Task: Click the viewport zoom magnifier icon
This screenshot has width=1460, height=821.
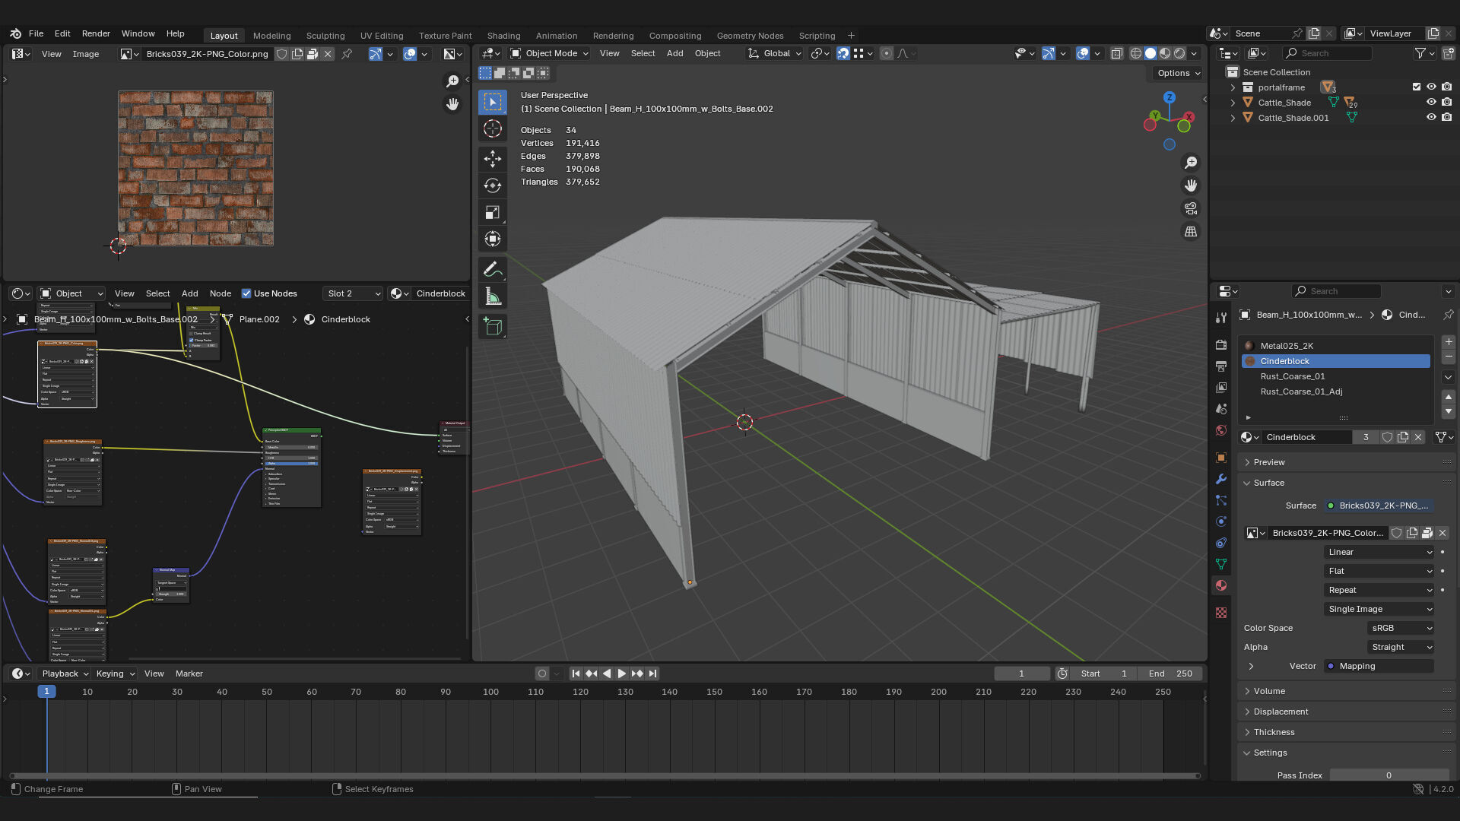Action: click(x=1191, y=163)
